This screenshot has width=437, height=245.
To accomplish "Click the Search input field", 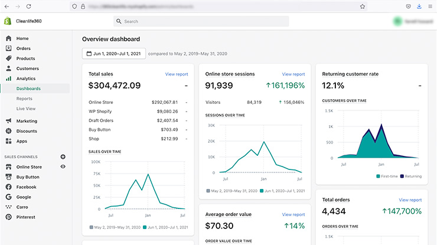I will point(201,21).
